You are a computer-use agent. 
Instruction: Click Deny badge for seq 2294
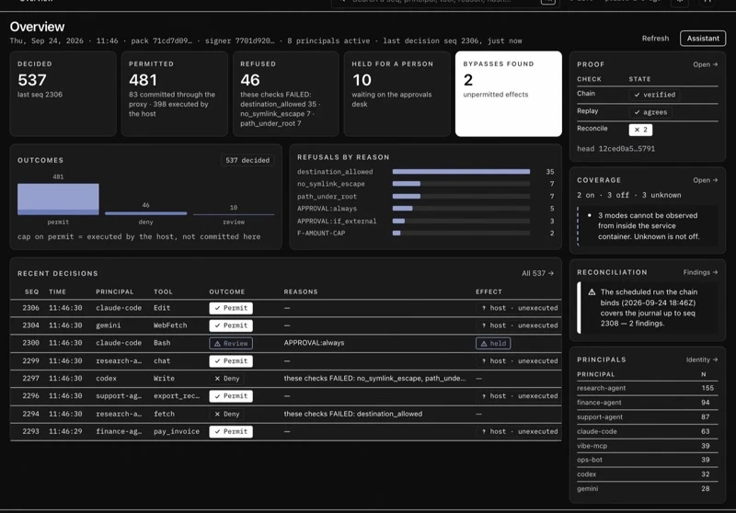(227, 414)
